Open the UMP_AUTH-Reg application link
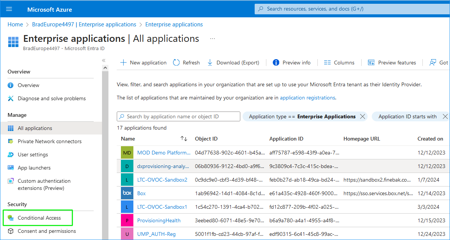The width and height of the screenshot is (450, 240). point(156,234)
